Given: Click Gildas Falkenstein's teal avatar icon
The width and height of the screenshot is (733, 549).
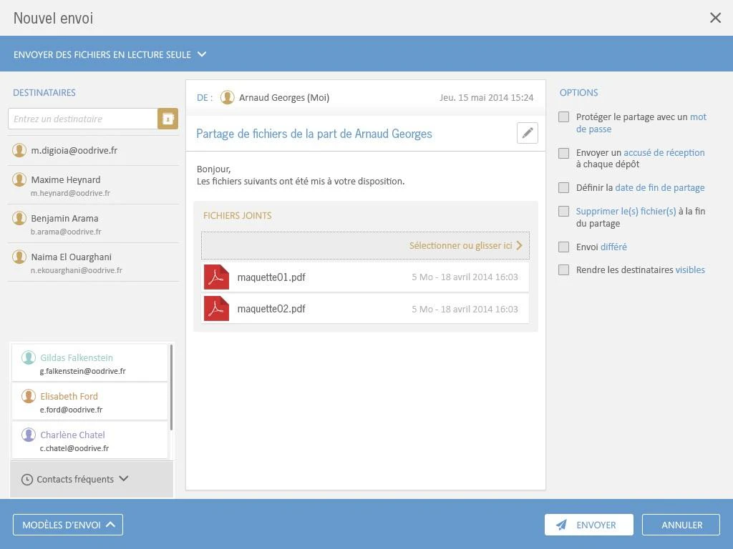Looking at the screenshot, I should click(x=29, y=357).
